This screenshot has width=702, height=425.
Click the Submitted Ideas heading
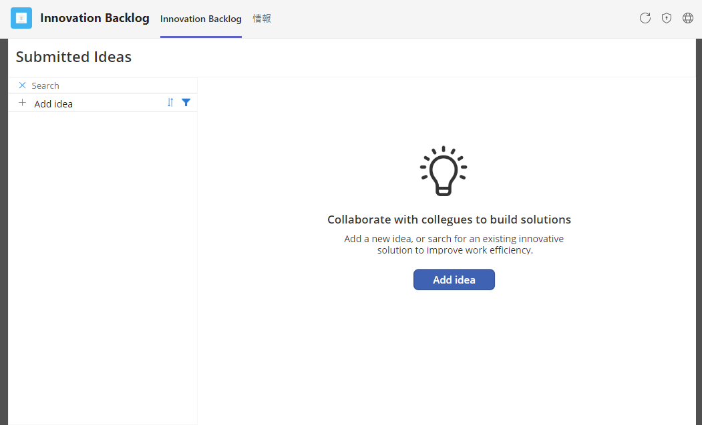coord(73,57)
